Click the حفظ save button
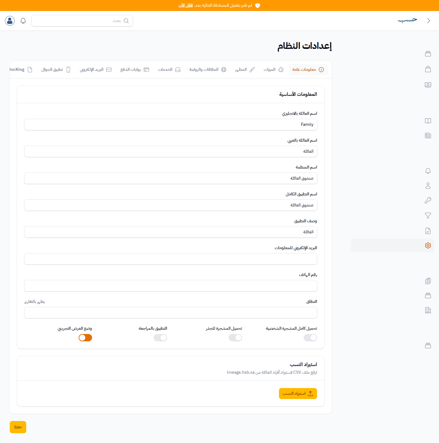 18,427
